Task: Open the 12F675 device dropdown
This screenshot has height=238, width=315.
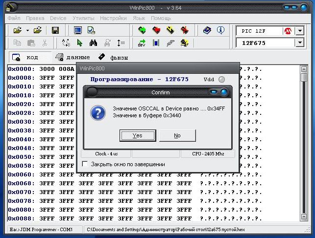Action: click(300, 43)
